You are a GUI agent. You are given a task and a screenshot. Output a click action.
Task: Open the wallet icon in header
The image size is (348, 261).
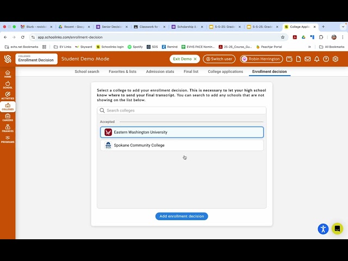[289, 59]
